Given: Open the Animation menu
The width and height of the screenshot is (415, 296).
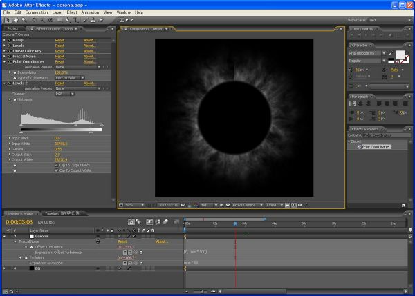Looking at the screenshot, I should click(x=90, y=12).
